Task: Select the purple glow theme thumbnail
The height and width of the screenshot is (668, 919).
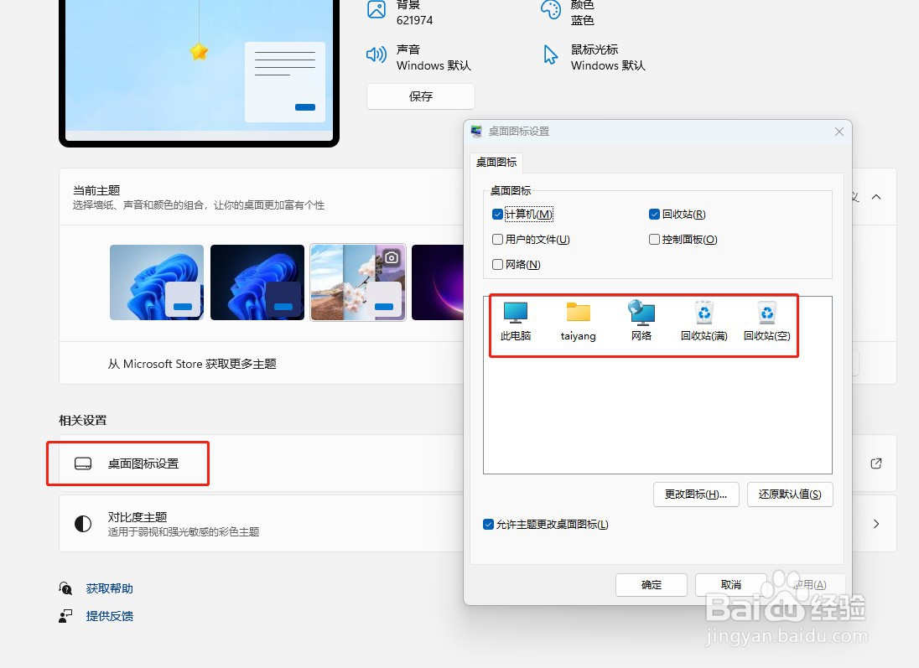Action: coord(438,282)
